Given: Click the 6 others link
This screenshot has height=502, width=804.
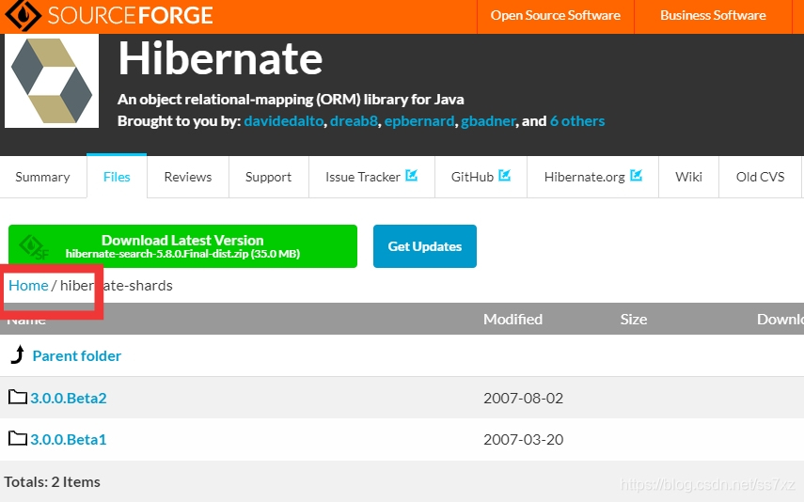Looking at the screenshot, I should click(577, 121).
